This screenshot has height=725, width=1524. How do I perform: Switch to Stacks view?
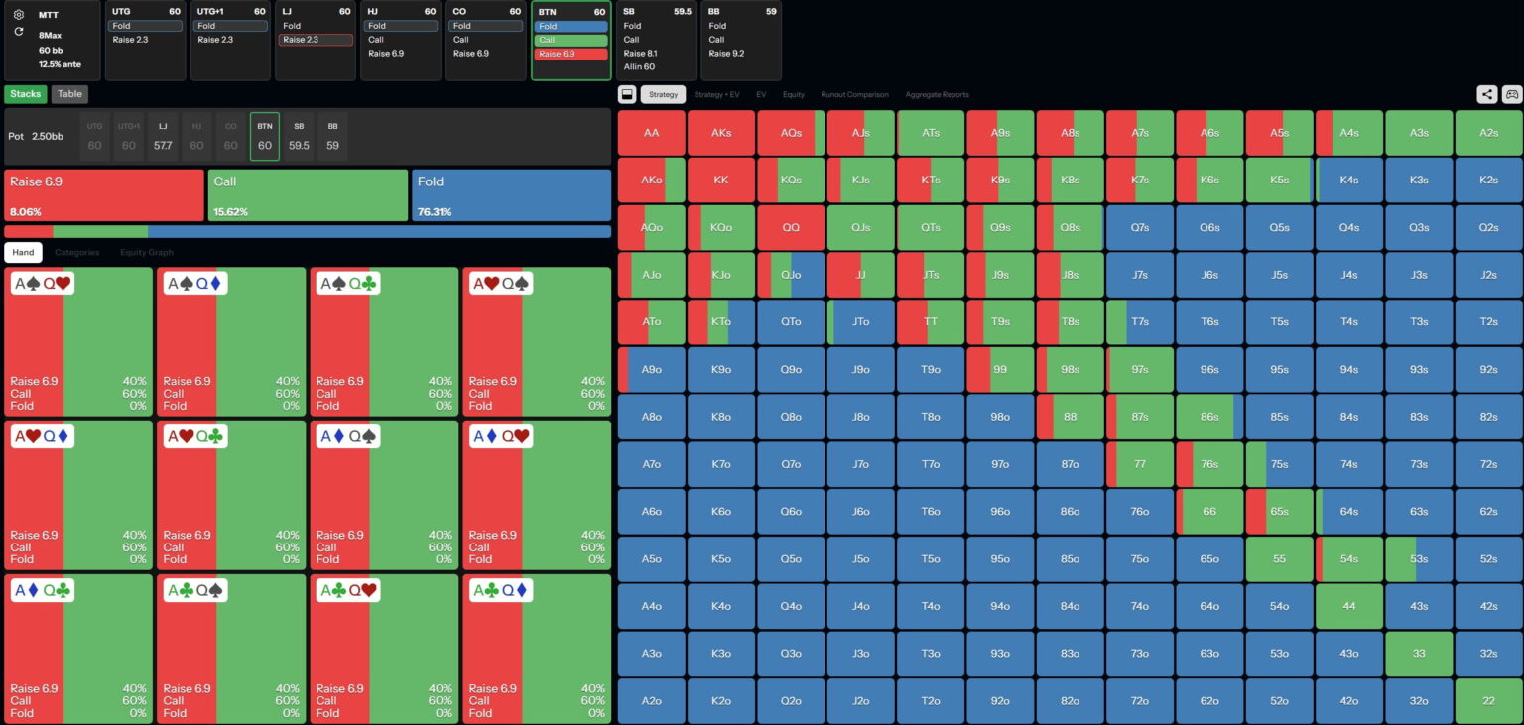(x=26, y=94)
